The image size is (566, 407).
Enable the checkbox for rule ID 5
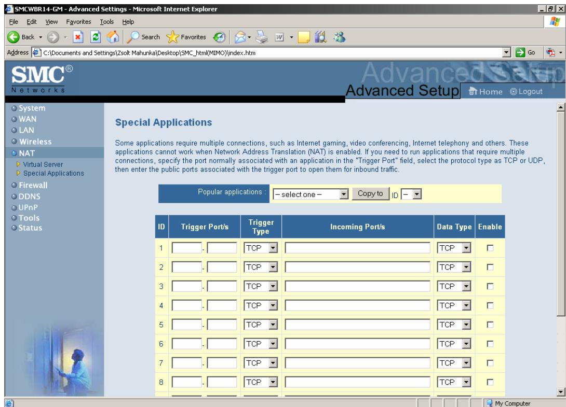tap(490, 325)
